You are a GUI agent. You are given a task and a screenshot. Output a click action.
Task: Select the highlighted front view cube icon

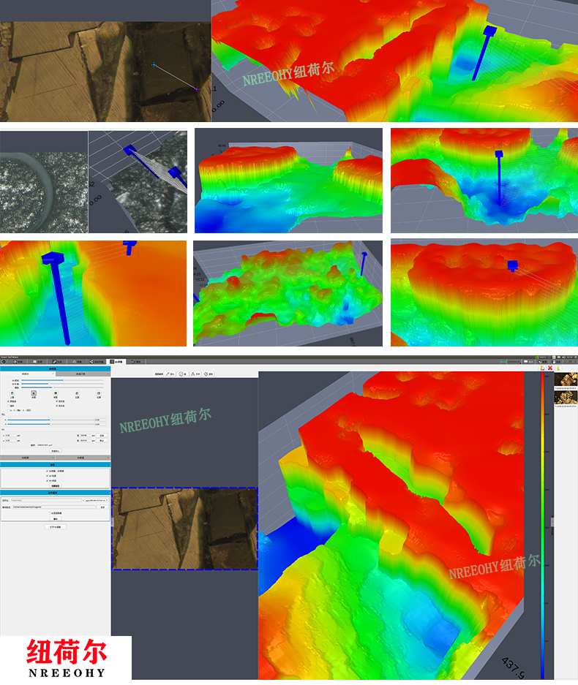tap(34, 393)
